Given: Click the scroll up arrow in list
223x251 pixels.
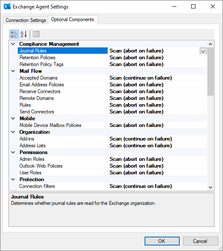Looking at the screenshot, I should (211, 44).
